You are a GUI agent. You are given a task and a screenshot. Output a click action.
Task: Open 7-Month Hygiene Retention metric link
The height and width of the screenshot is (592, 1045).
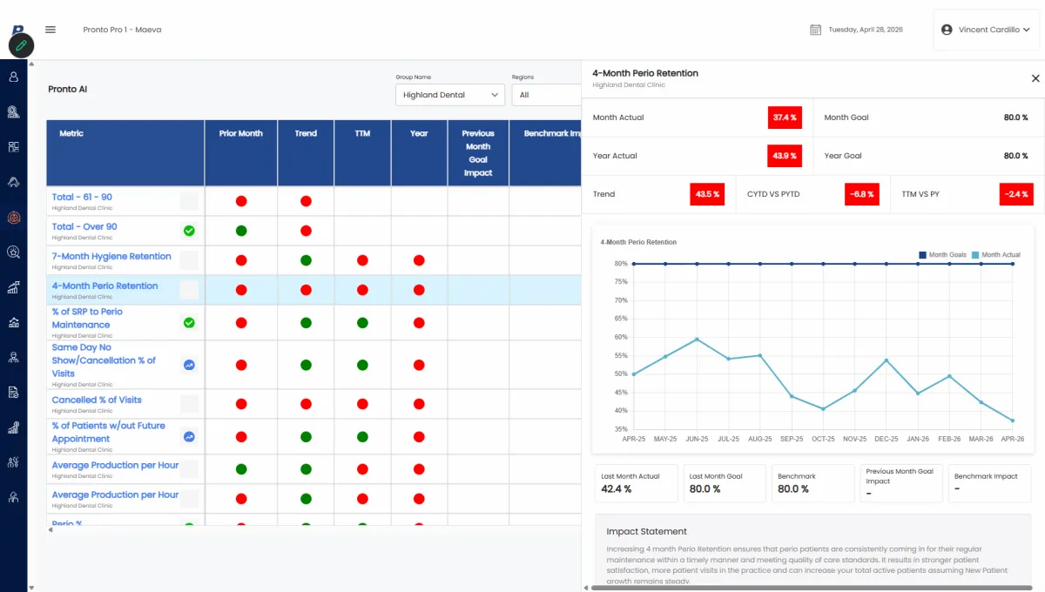[x=111, y=257]
